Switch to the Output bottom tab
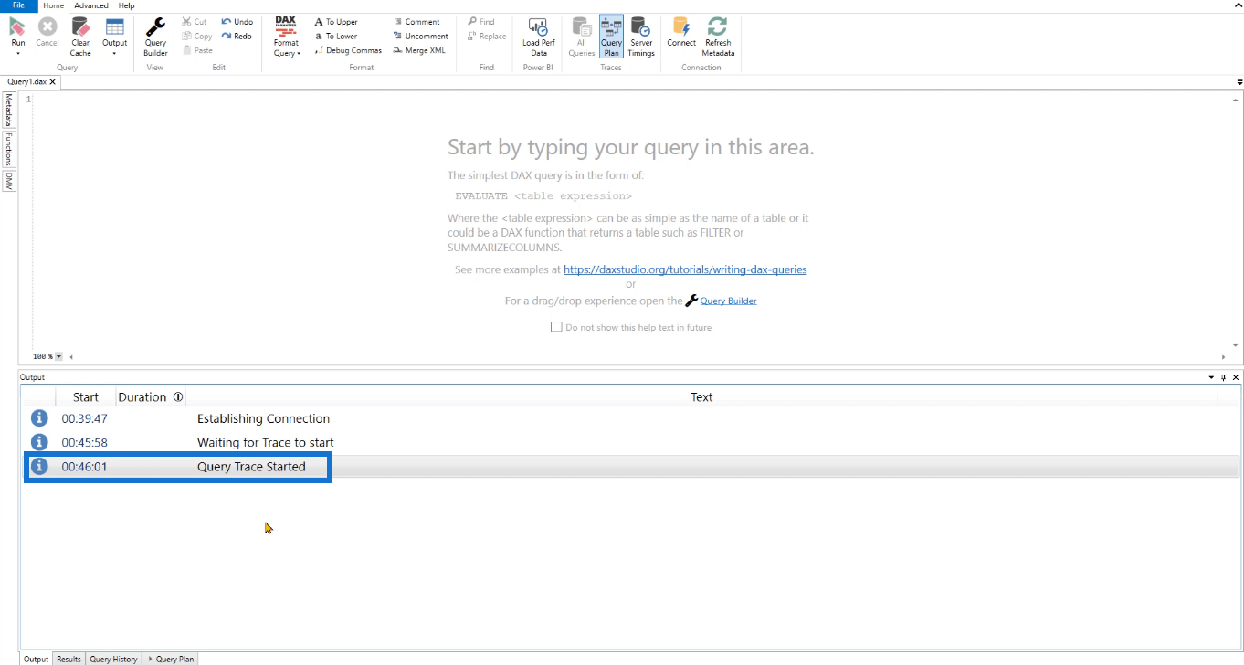 click(36, 659)
